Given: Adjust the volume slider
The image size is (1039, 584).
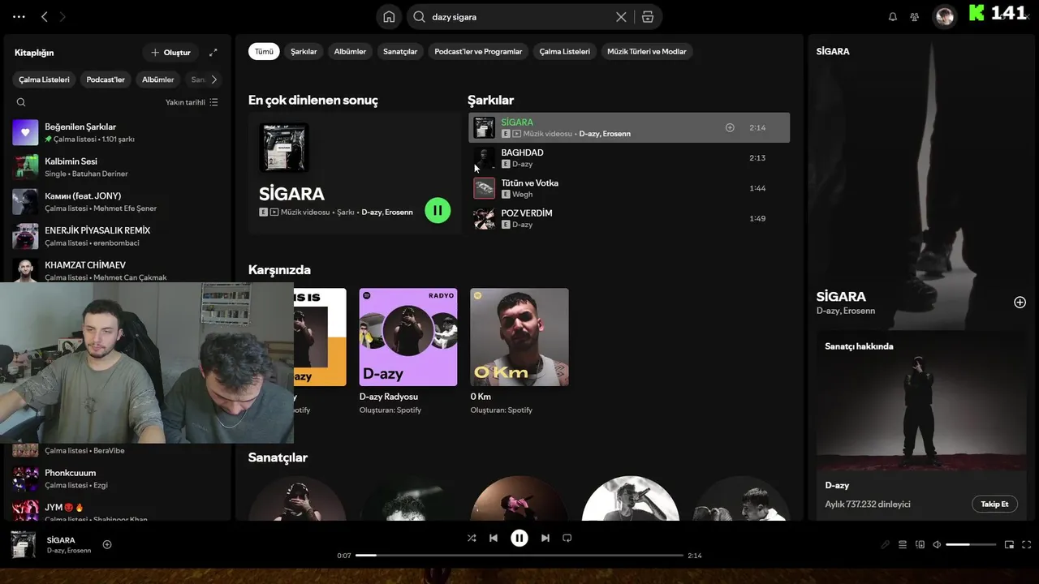Looking at the screenshot, I should pos(971,544).
